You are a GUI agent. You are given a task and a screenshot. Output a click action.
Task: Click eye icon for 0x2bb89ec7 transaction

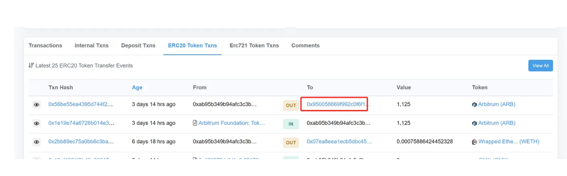[36, 142]
